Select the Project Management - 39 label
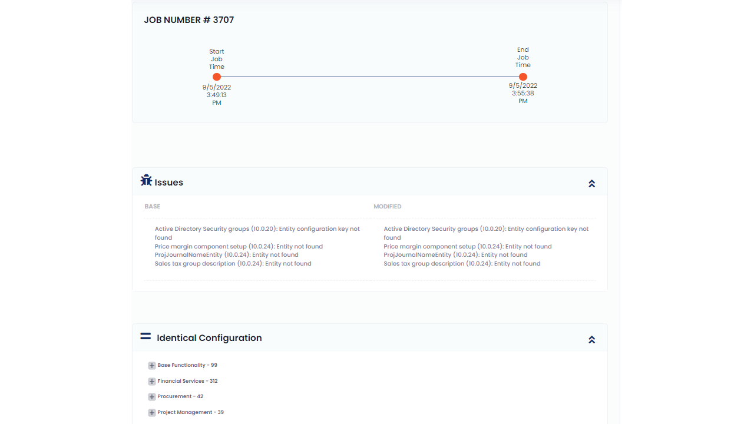This screenshot has height=424, width=754. 190,412
